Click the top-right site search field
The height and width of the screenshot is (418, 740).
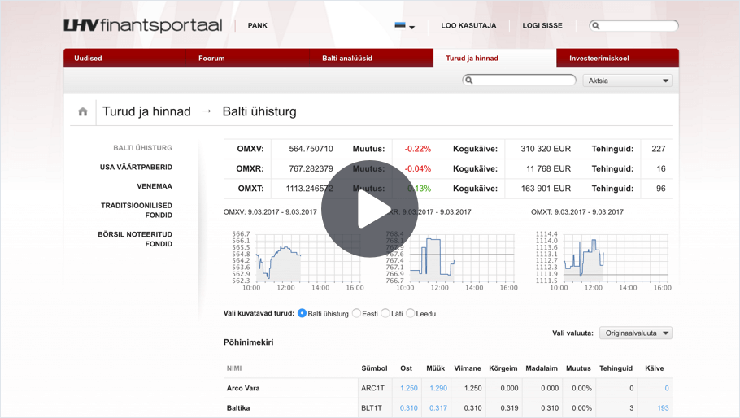tap(633, 26)
